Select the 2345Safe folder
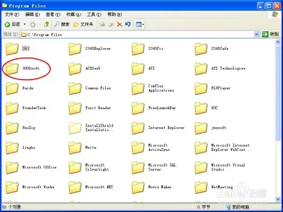Image resolution: width=283 pixels, height=212 pixels. (212, 49)
